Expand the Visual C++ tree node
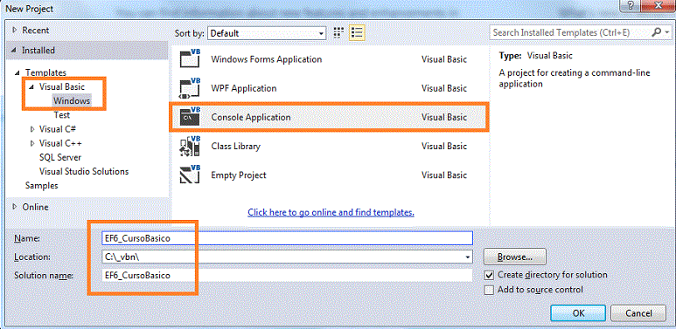This screenshot has width=676, height=329. coord(32,143)
